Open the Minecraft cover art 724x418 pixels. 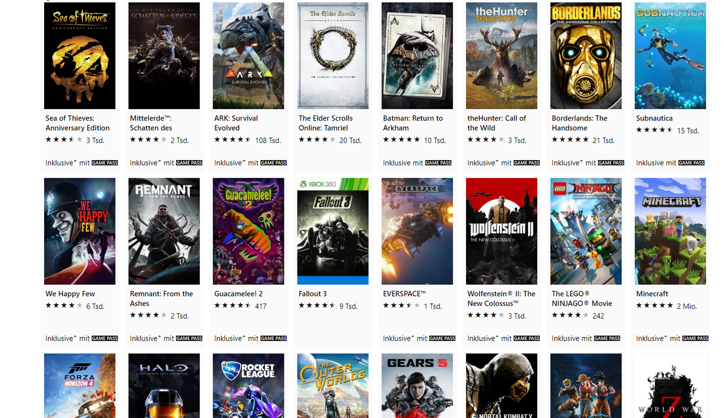coord(670,231)
